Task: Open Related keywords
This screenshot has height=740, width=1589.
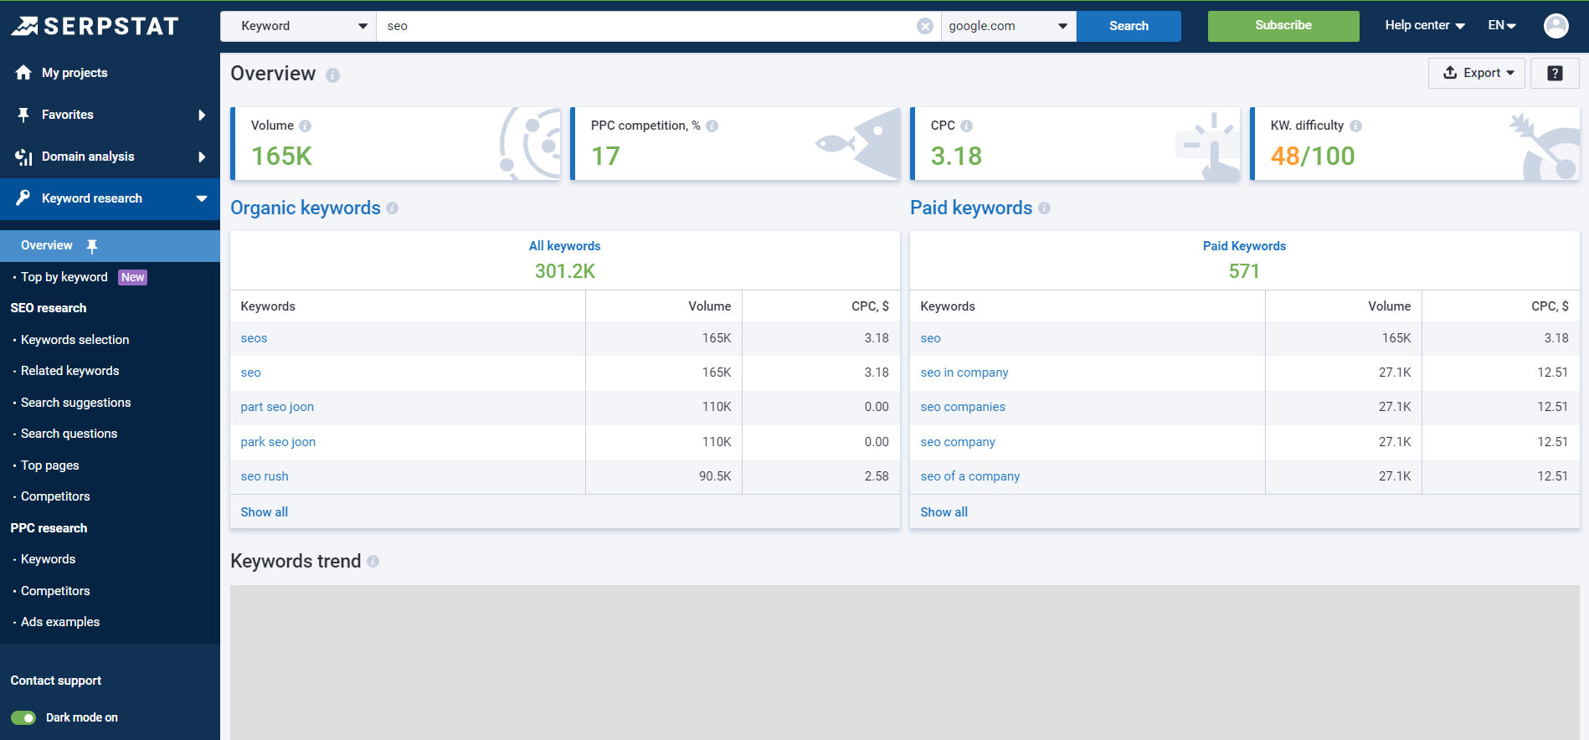Action: 70,371
